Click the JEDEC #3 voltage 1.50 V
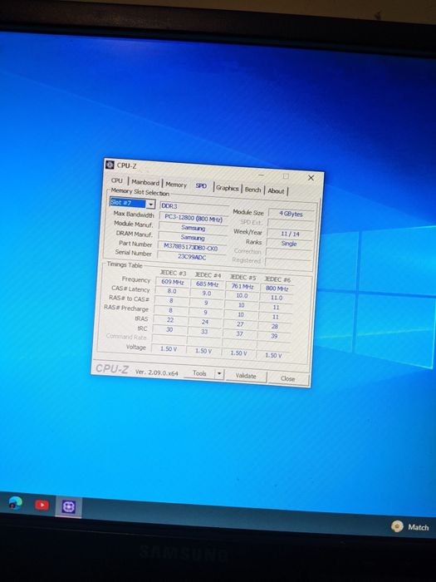436x582 pixels. point(169,349)
